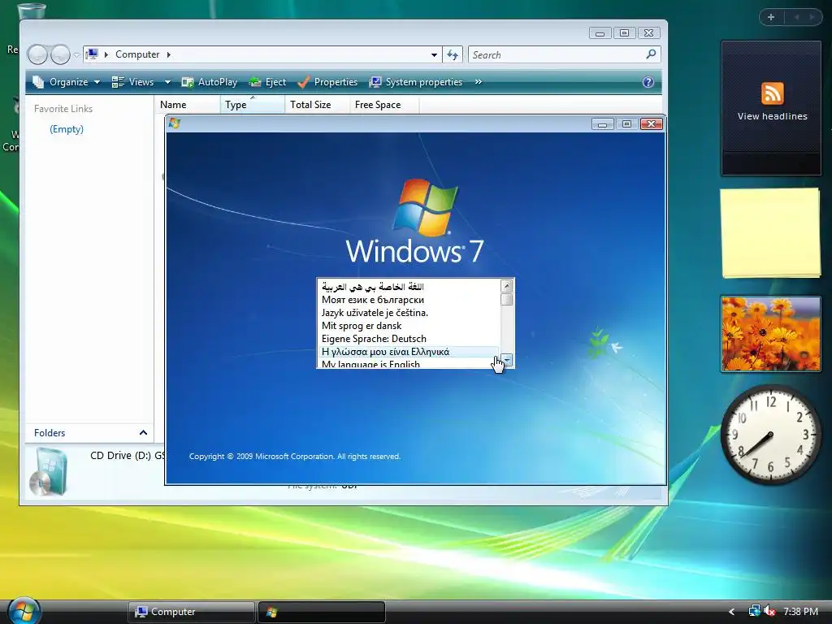Open the Computer taskbar button
Viewport: 832px width, 624px height.
[x=191, y=612]
